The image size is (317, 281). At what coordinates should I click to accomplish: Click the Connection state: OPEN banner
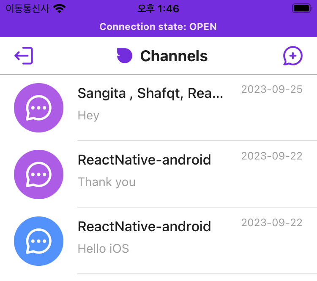point(158,27)
